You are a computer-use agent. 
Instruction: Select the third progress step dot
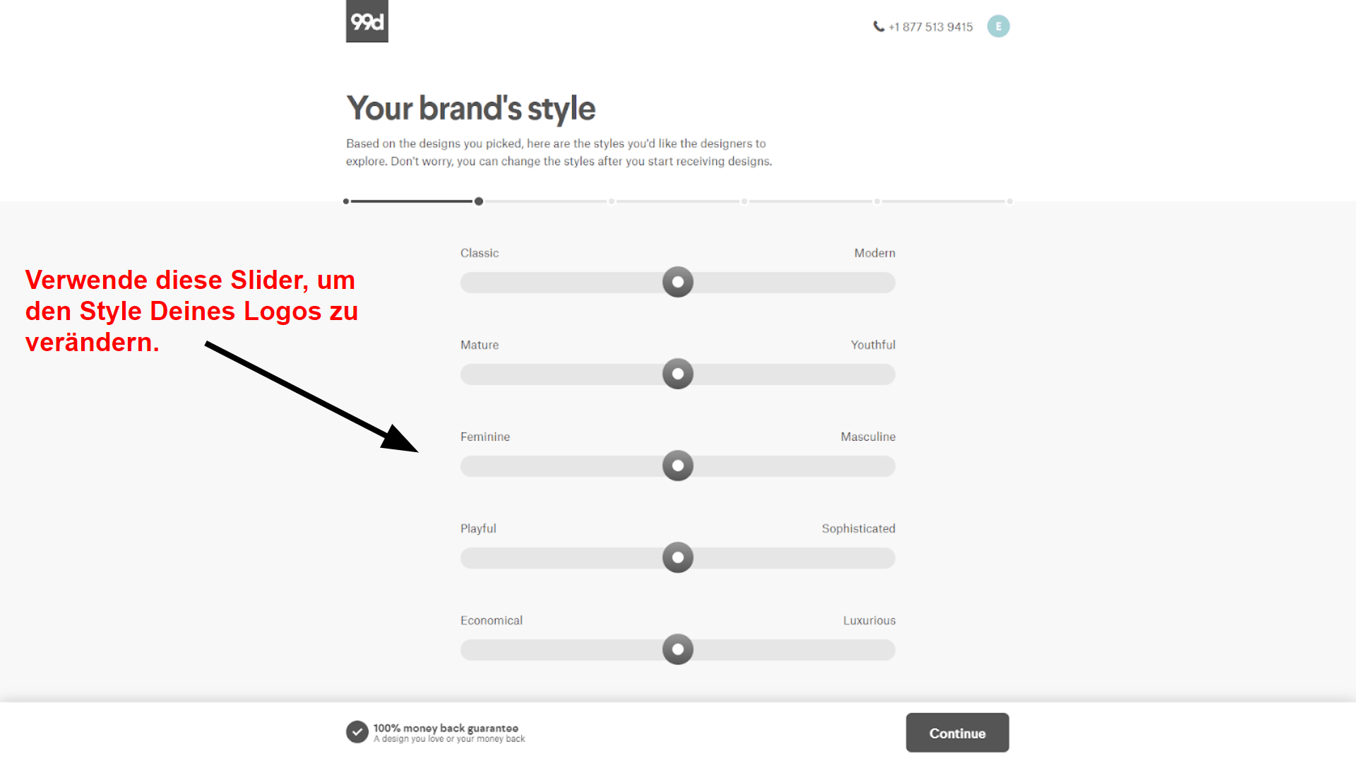pyautogui.click(x=612, y=201)
